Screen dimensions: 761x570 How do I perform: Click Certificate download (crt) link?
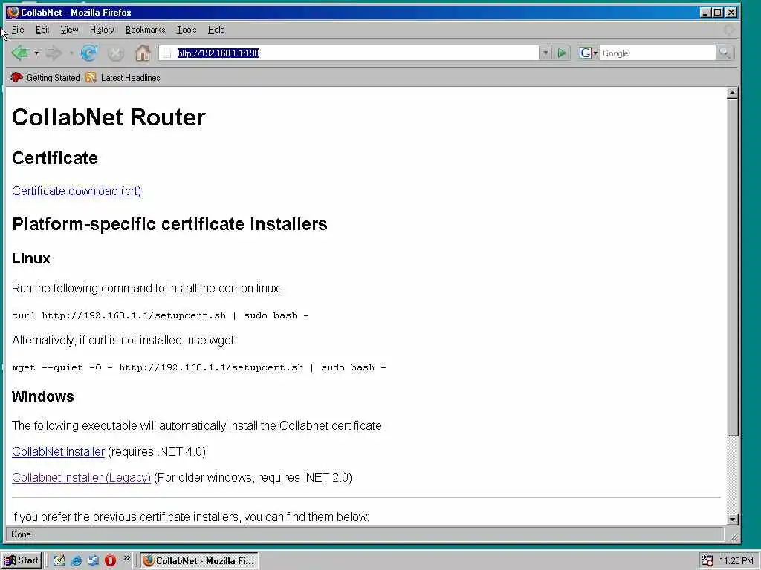77,191
